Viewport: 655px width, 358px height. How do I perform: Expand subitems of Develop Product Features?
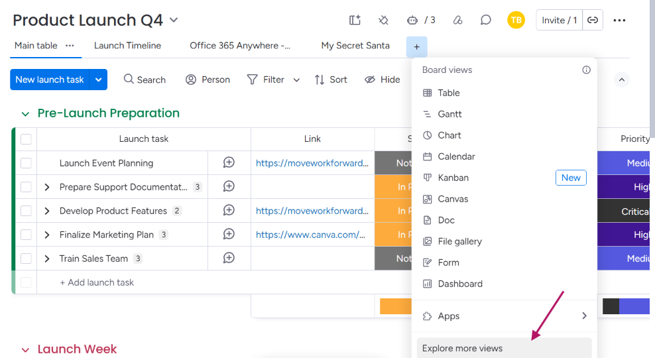click(47, 211)
